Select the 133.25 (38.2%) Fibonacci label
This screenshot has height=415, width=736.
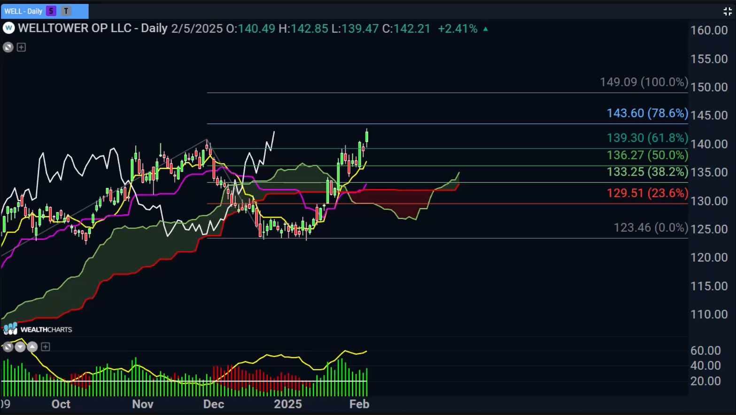(647, 172)
